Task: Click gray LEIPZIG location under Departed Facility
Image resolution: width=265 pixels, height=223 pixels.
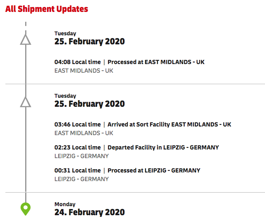Action: pos(82,156)
